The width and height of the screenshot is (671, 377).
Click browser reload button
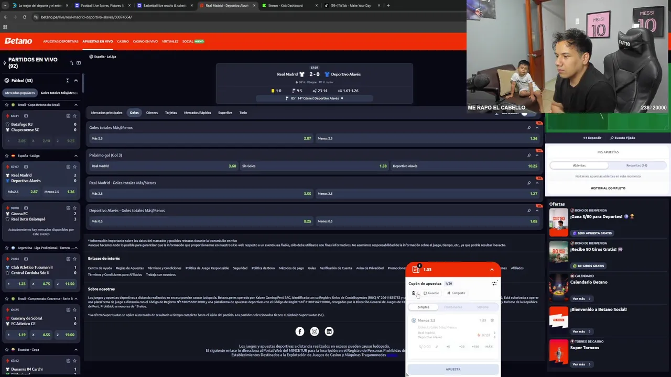(x=24, y=17)
